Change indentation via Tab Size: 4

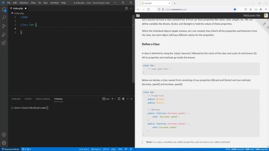96,149
